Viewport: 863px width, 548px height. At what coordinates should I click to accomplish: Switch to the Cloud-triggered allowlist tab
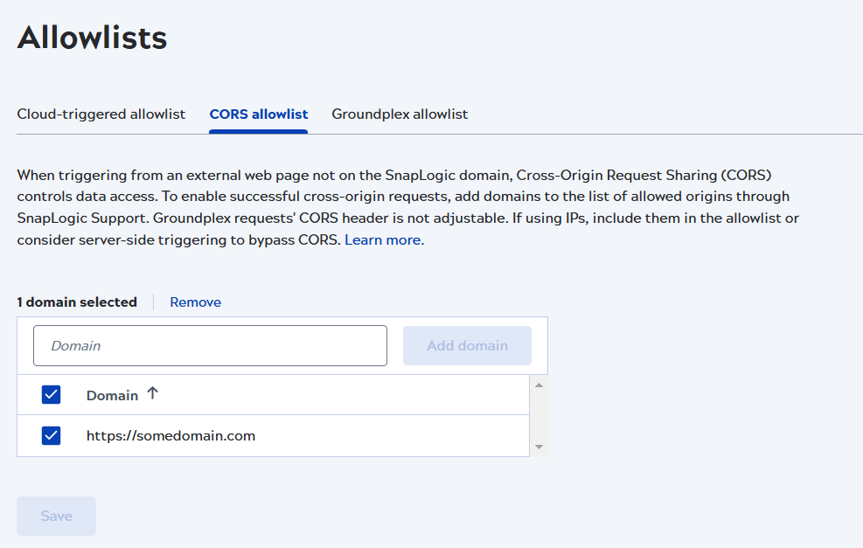point(101,114)
